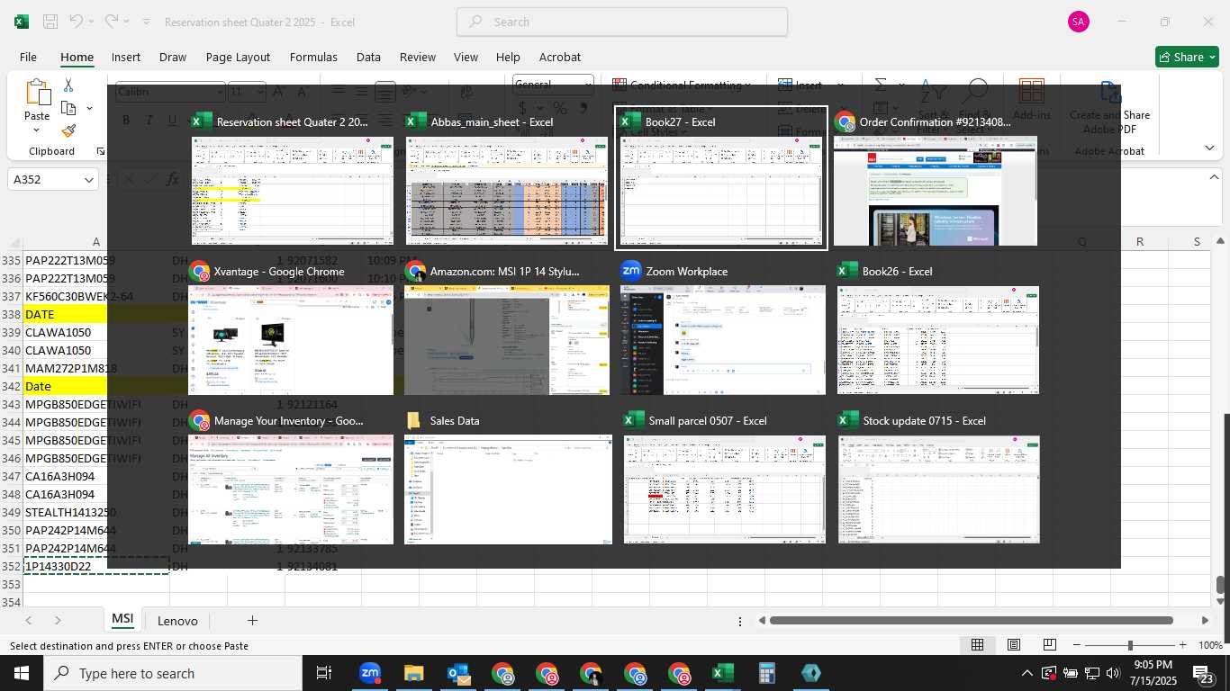Click the Redo arrow icon

111,21
